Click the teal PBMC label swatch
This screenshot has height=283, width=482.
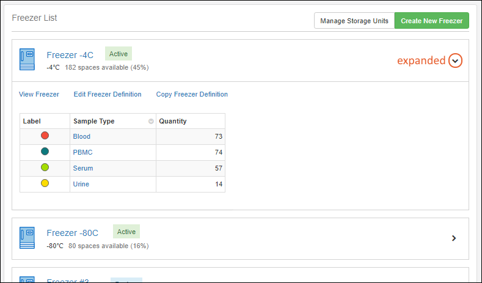[45, 152]
